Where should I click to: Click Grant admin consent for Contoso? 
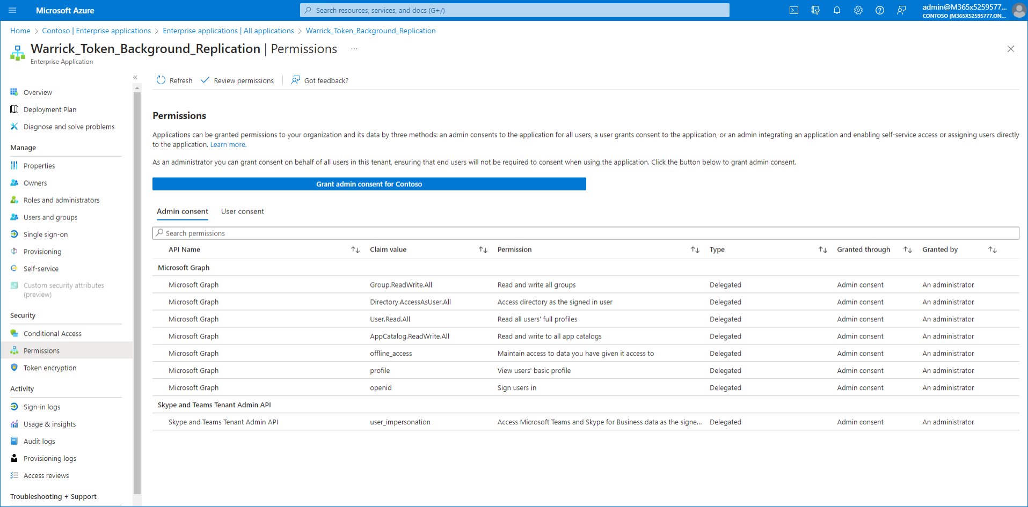coord(369,184)
